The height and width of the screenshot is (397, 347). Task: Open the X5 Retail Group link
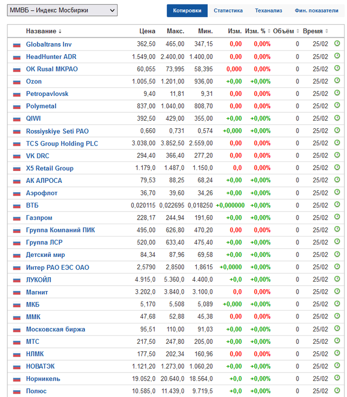pos(50,168)
